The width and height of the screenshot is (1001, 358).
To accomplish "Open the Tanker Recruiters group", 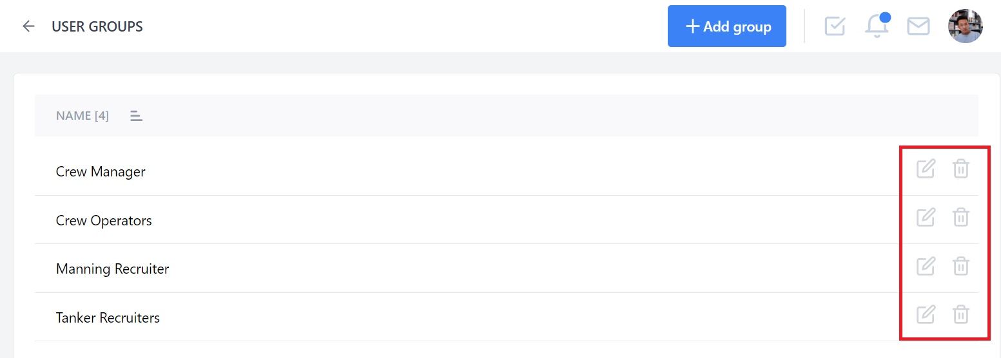I will 108,317.
